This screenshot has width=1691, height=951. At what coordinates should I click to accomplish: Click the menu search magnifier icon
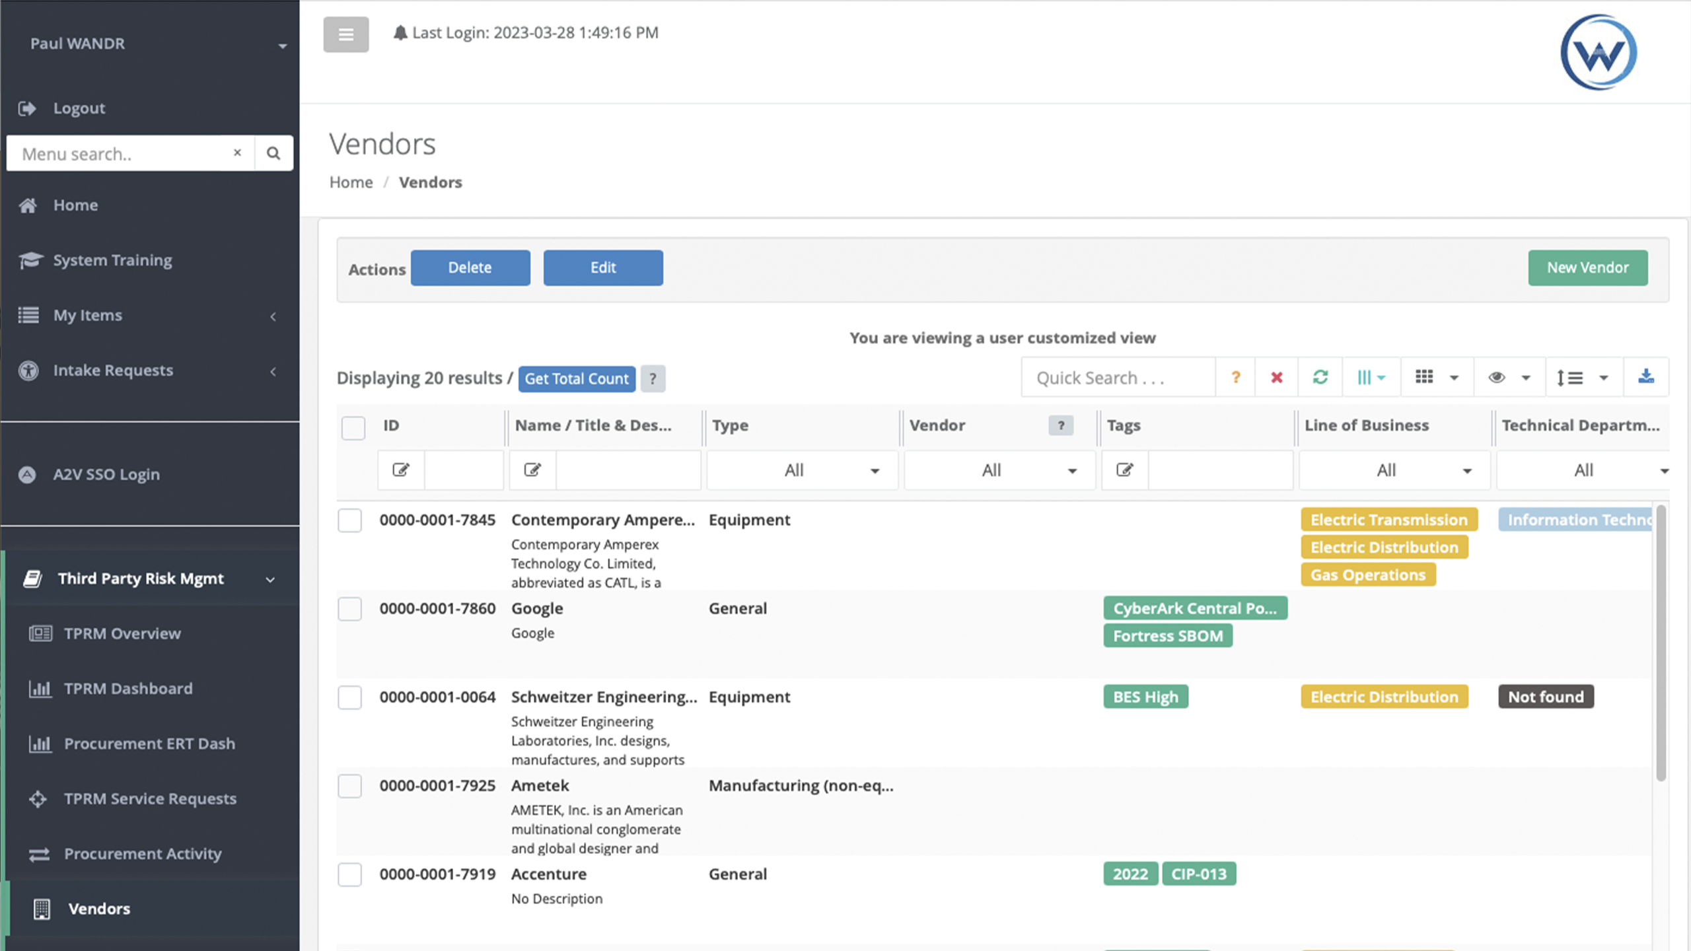point(273,153)
